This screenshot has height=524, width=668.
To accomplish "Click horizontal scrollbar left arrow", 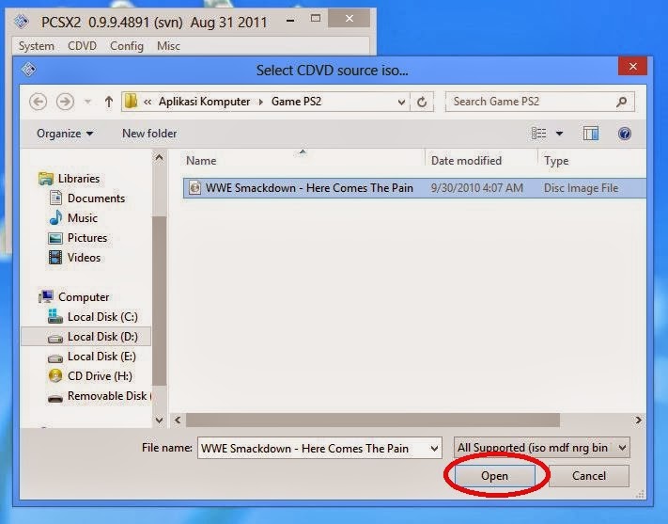I will coord(178,421).
